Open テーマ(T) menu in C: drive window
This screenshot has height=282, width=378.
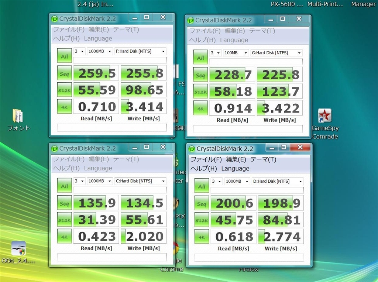(x=126, y=159)
